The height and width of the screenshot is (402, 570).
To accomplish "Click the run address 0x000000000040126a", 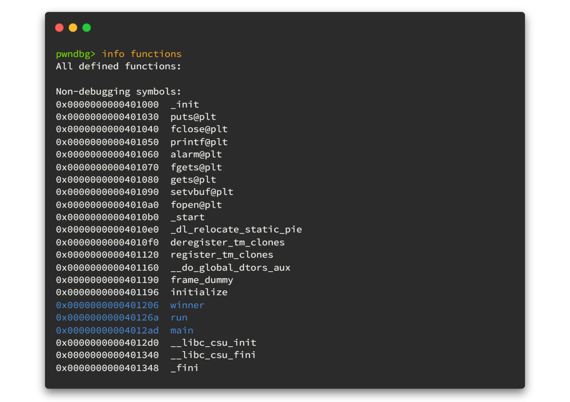I will click(x=107, y=318).
